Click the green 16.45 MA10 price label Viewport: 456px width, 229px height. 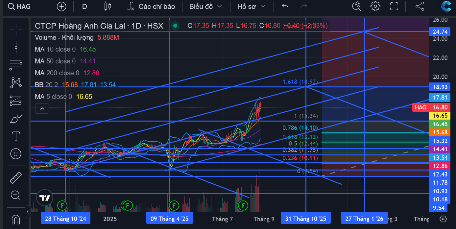440,124
